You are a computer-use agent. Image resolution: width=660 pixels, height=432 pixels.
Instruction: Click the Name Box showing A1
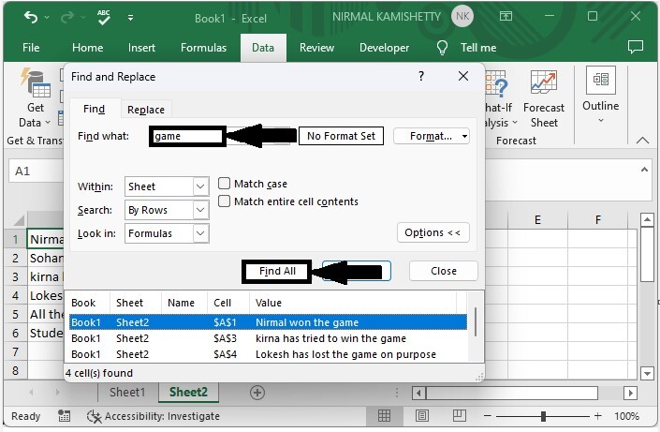point(36,171)
